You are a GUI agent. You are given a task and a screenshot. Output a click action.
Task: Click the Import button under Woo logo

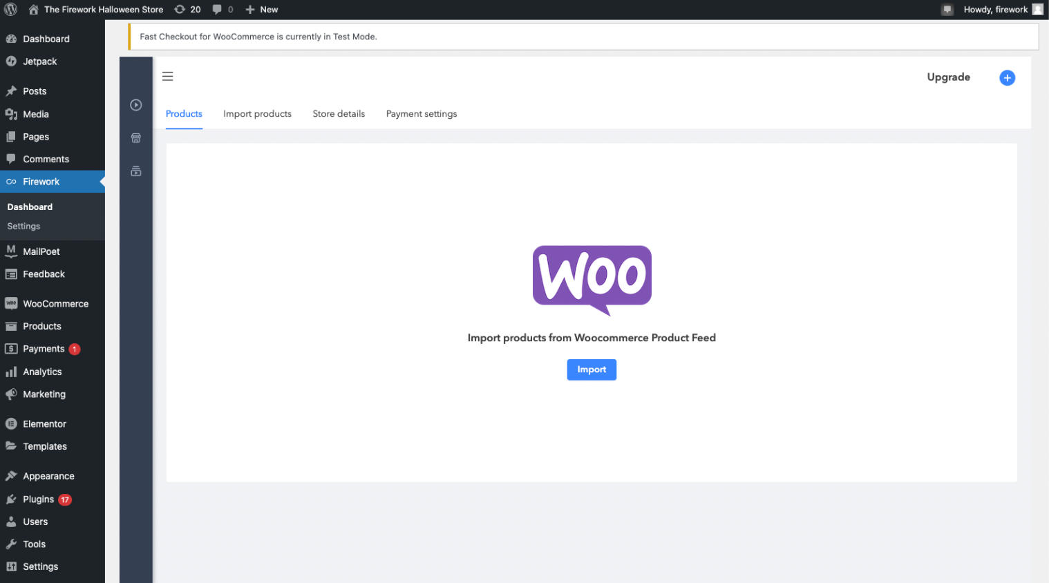(592, 370)
